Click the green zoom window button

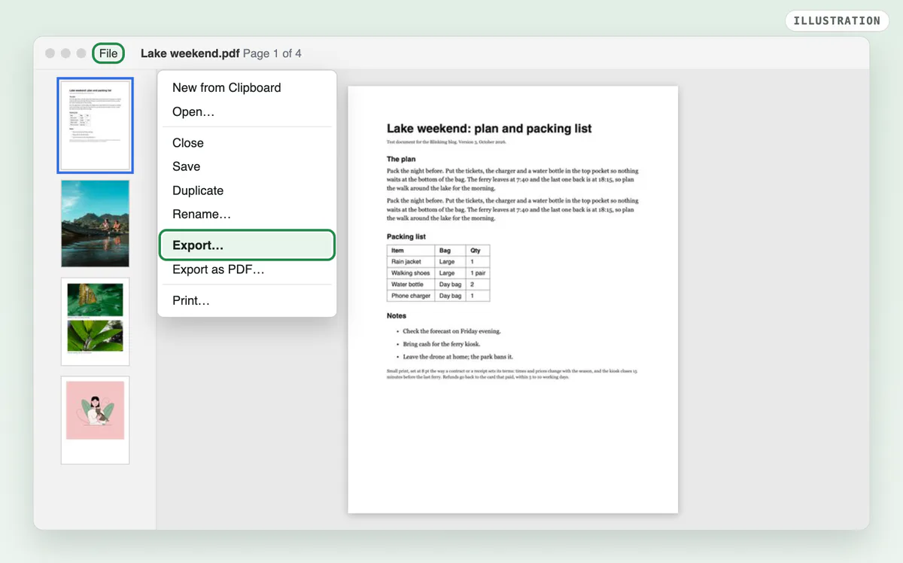(81, 53)
